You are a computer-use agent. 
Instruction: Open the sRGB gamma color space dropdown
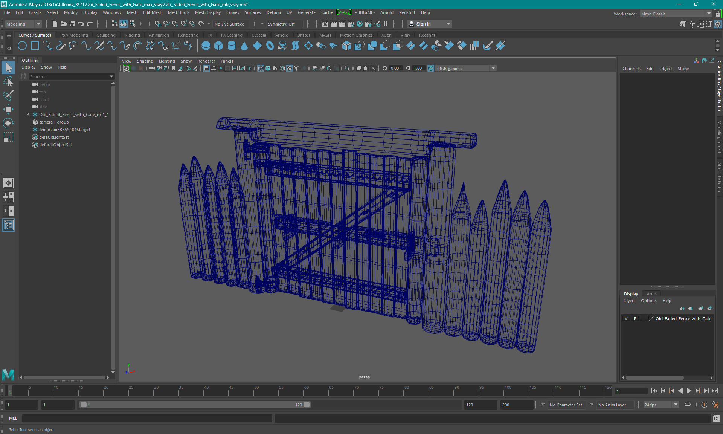(x=466, y=68)
